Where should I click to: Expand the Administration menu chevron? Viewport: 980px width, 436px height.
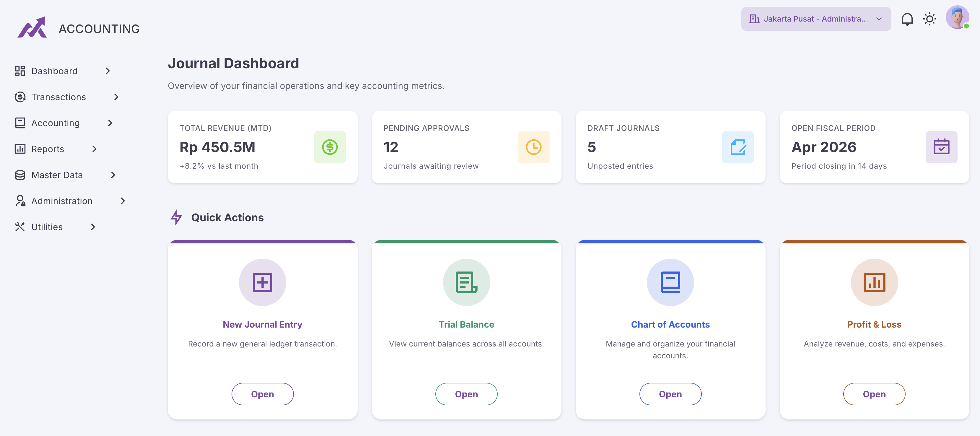[x=123, y=201]
